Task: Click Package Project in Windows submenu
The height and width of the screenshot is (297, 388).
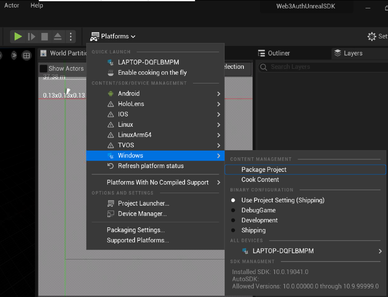Action: tap(264, 170)
